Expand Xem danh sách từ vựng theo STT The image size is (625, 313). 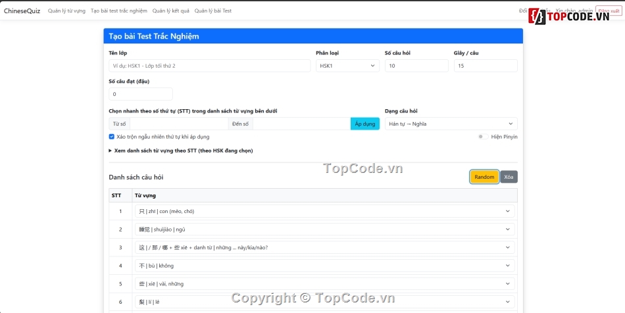coord(181,151)
